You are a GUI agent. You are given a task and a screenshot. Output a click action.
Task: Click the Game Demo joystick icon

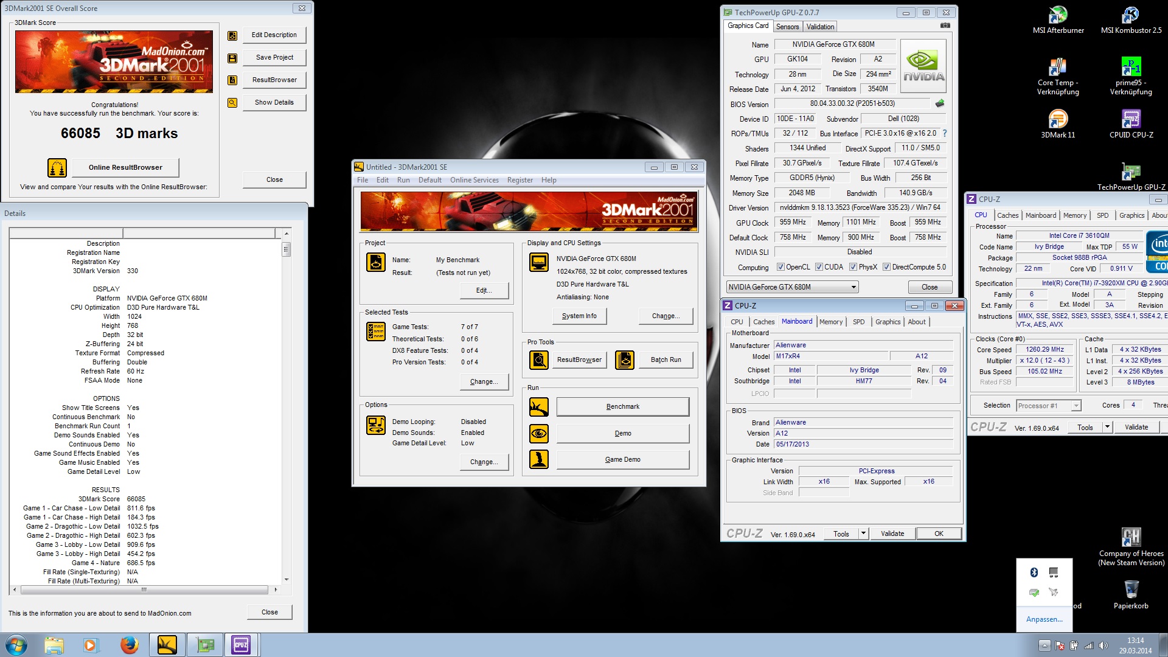[539, 459]
